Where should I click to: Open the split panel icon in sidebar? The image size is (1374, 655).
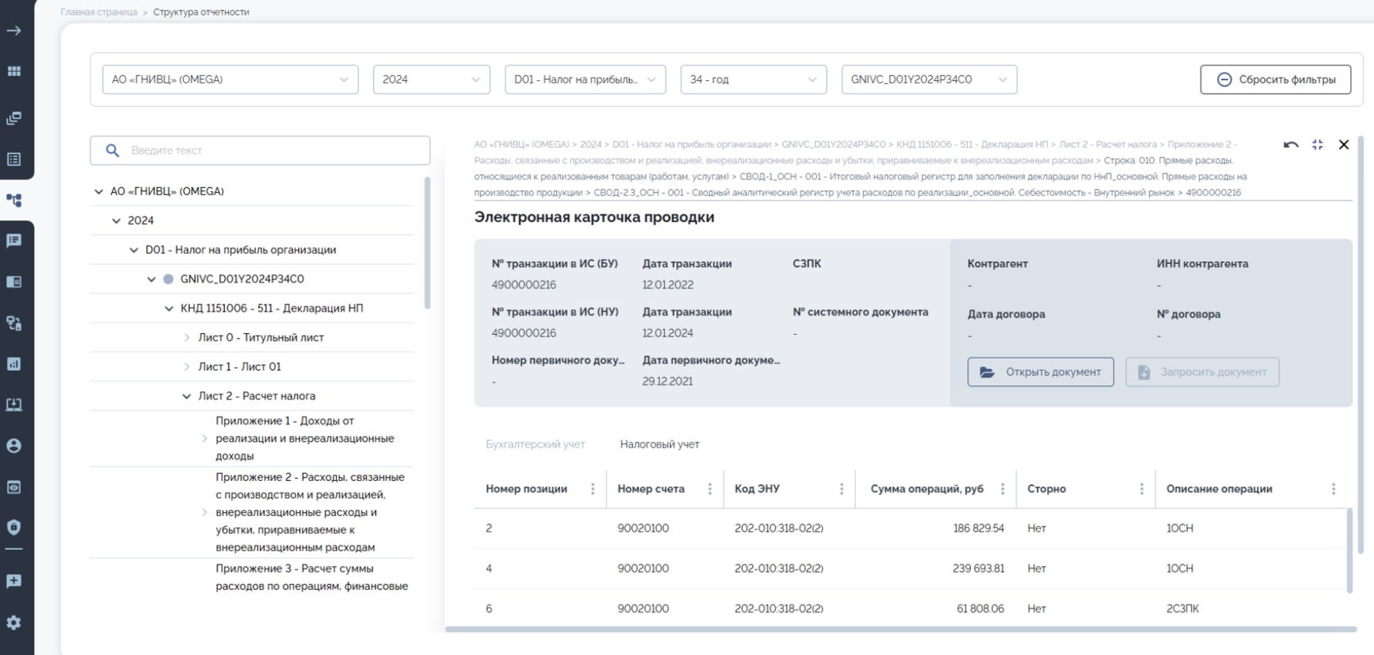[x=14, y=282]
